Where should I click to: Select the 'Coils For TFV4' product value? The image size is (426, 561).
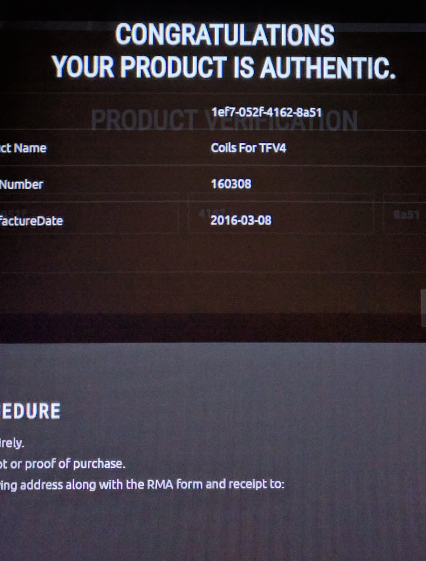click(248, 148)
